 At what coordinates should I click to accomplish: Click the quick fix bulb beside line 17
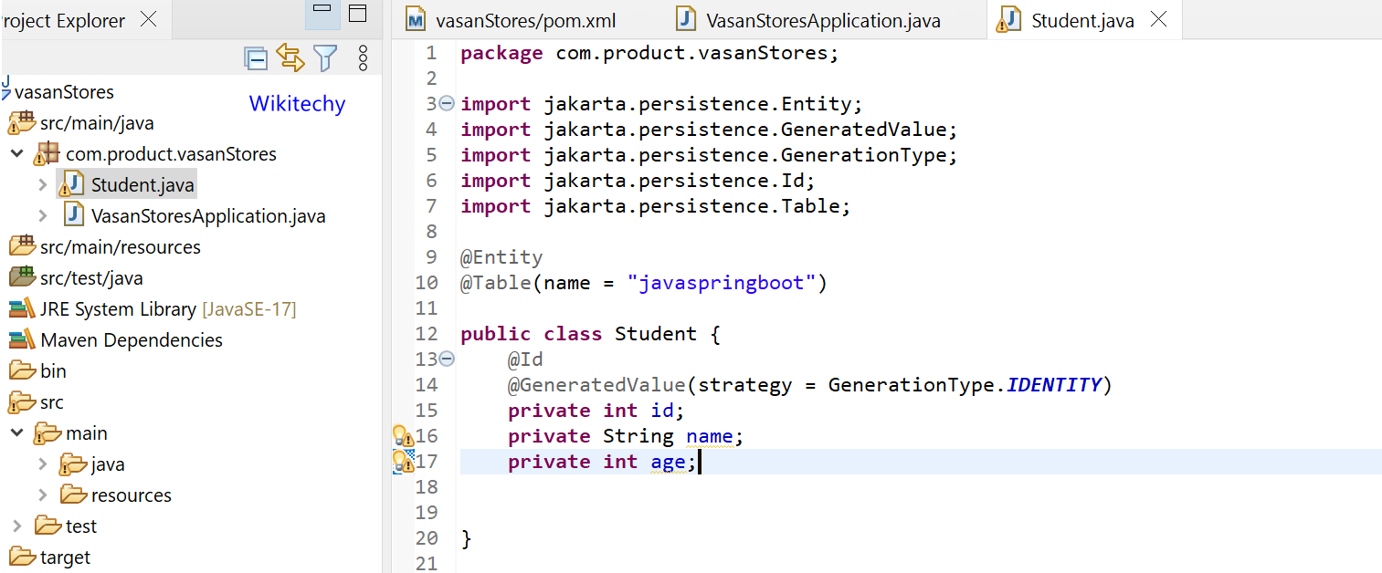click(x=403, y=463)
